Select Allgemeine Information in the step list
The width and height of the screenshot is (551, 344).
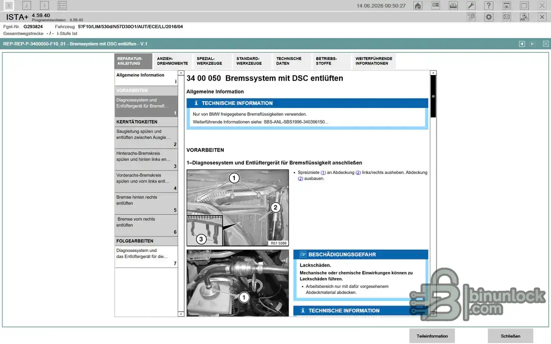coord(146,78)
